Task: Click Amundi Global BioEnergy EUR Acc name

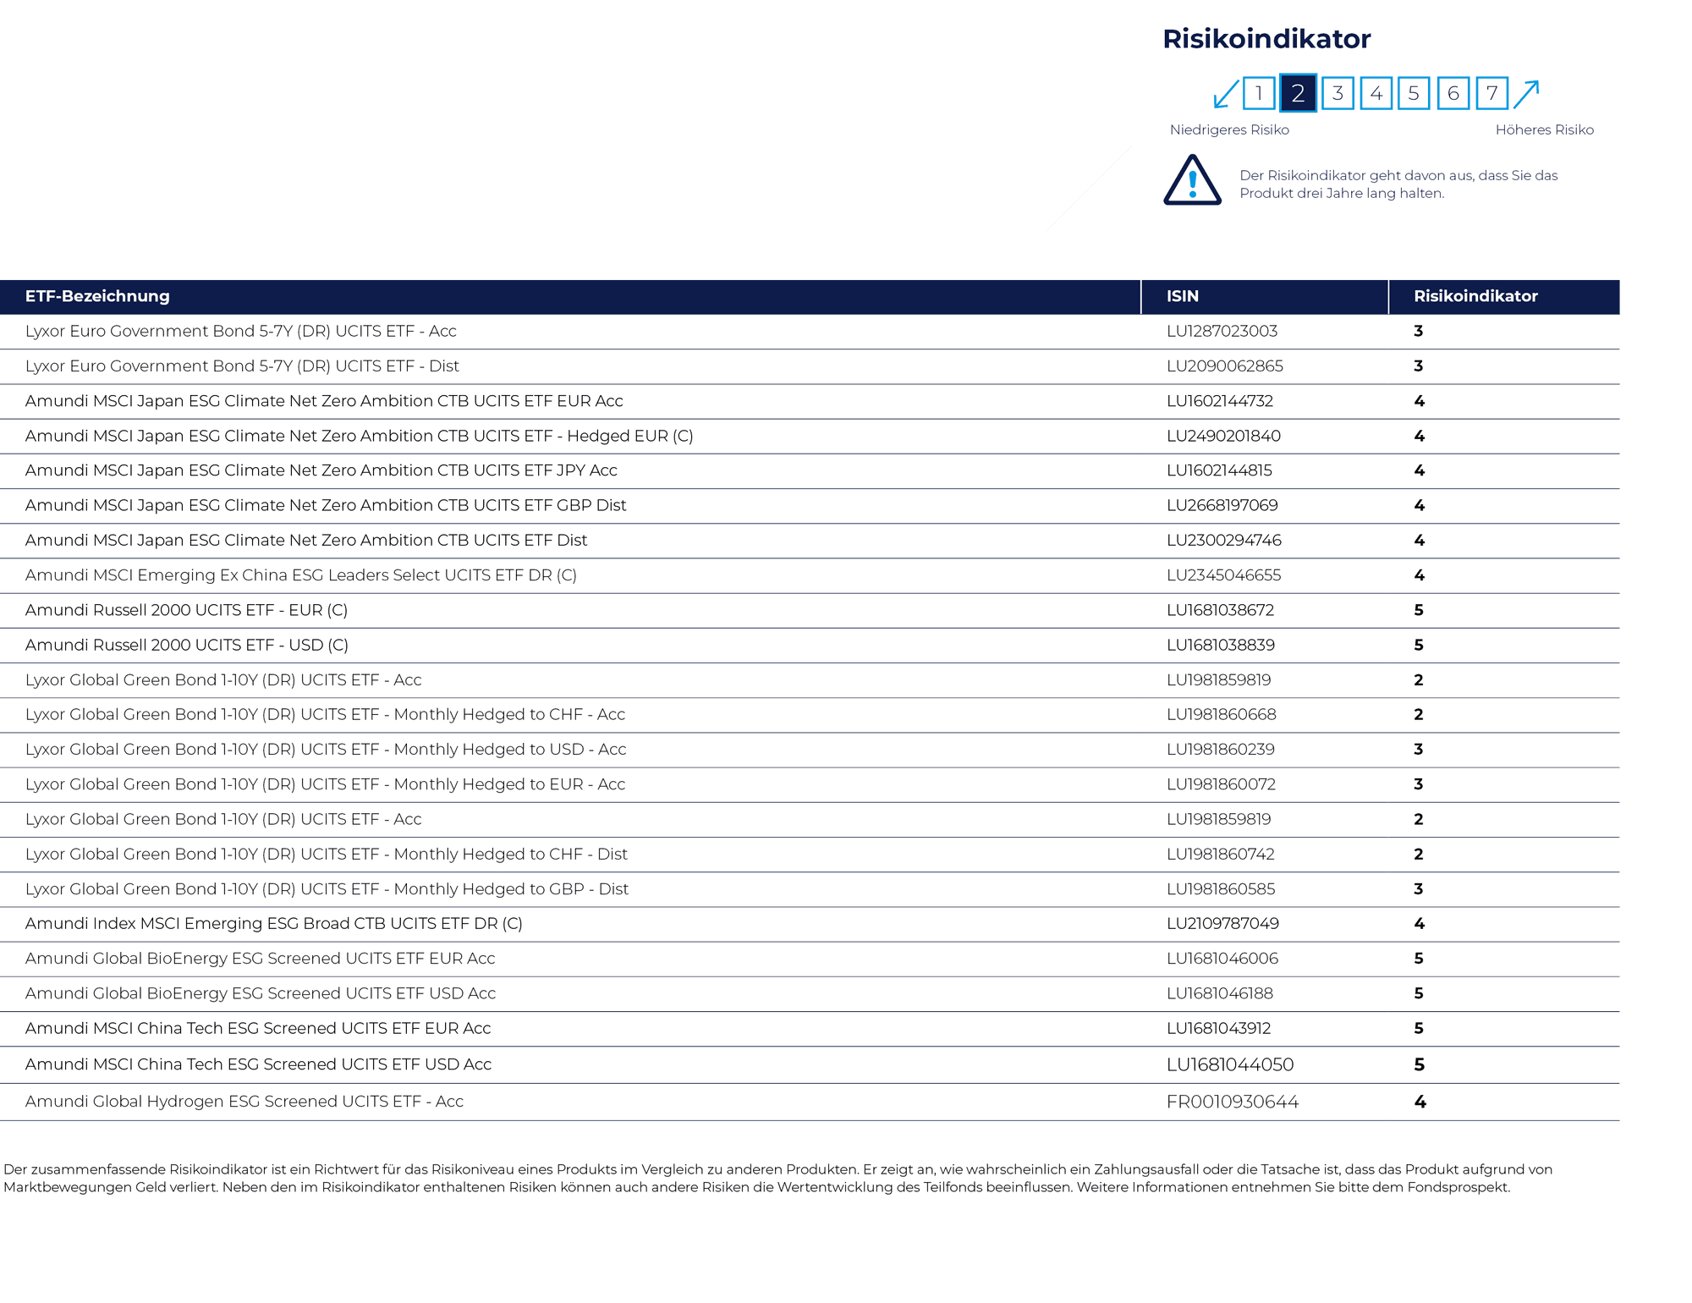Action: [260, 959]
